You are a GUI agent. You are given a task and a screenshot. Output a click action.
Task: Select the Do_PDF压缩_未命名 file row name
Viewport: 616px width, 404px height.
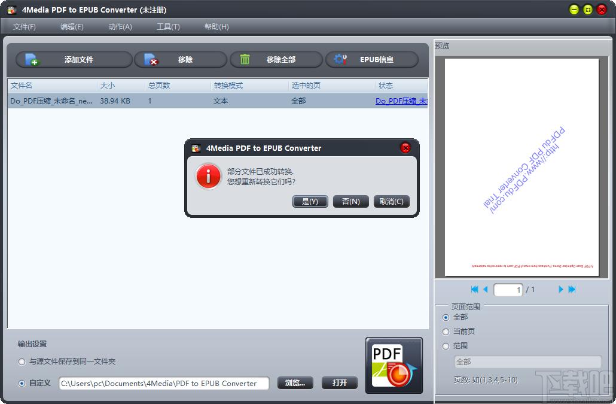click(51, 101)
